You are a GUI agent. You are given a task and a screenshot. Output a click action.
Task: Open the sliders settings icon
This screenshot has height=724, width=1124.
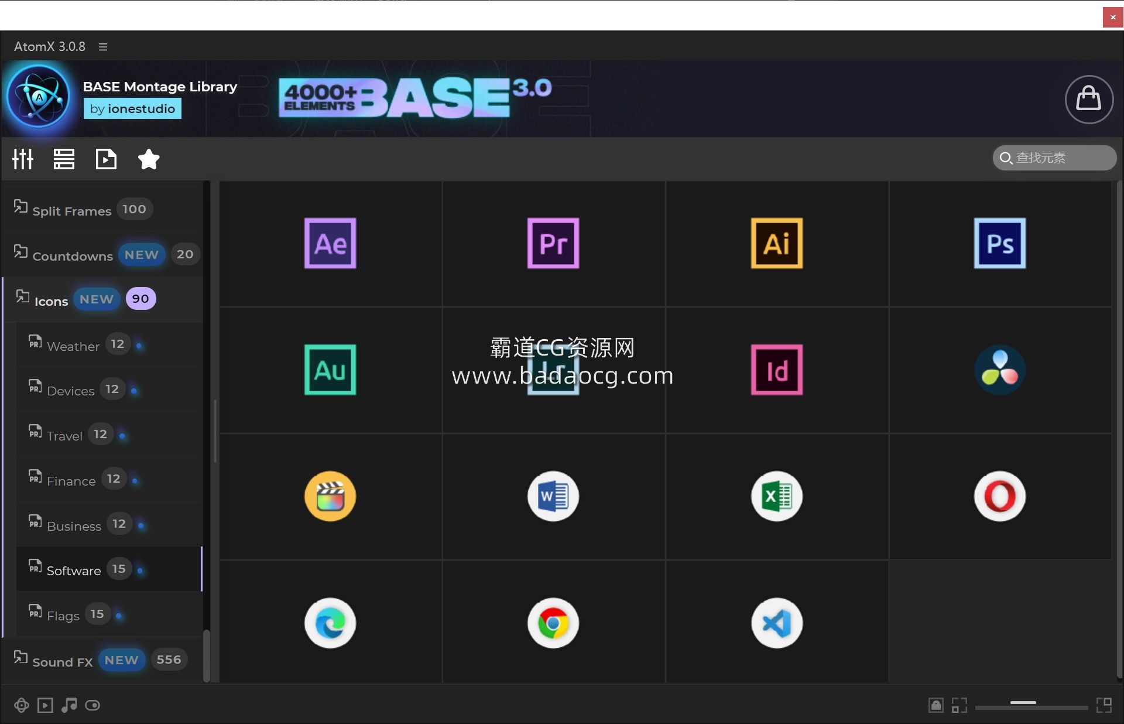click(23, 159)
